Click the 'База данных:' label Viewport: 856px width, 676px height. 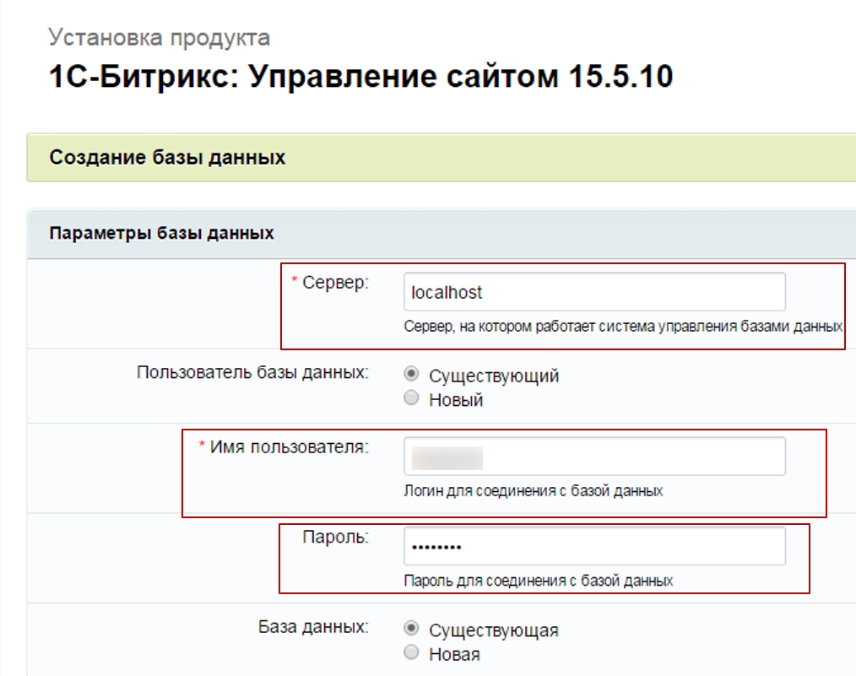pyautogui.click(x=313, y=626)
